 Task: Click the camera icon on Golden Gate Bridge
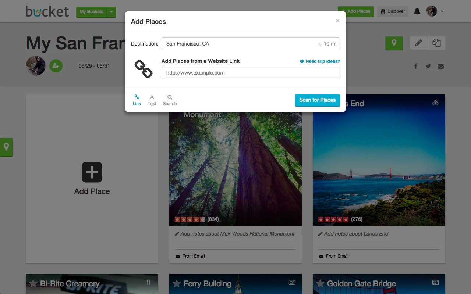[435, 282]
